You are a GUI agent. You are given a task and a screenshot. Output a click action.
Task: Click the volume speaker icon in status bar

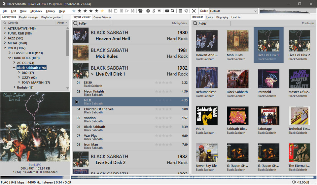coord(294,182)
